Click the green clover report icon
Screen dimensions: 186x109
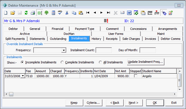coord(136,13)
